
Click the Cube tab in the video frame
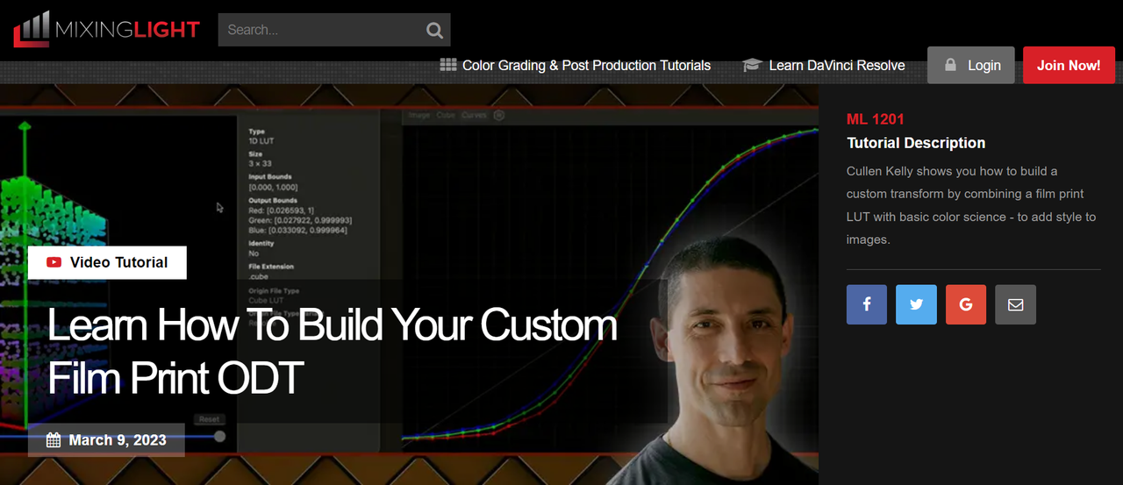(445, 115)
